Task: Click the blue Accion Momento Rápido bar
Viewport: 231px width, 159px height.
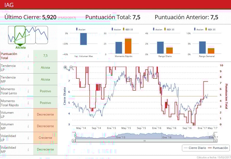Action: tap(119, 48)
